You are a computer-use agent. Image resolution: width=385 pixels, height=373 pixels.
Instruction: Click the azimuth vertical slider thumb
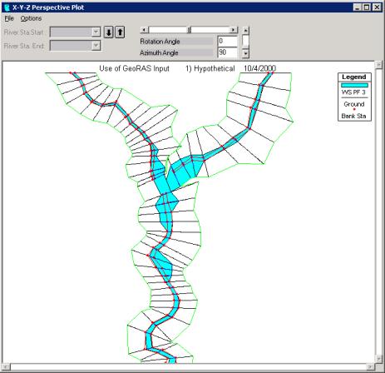tap(245, 41)
